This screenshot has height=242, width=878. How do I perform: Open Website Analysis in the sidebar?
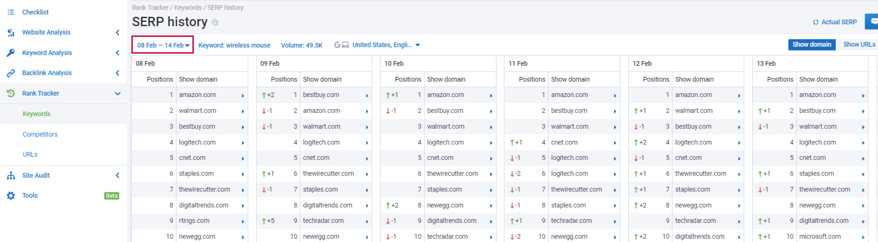click(x=46, y=32)
